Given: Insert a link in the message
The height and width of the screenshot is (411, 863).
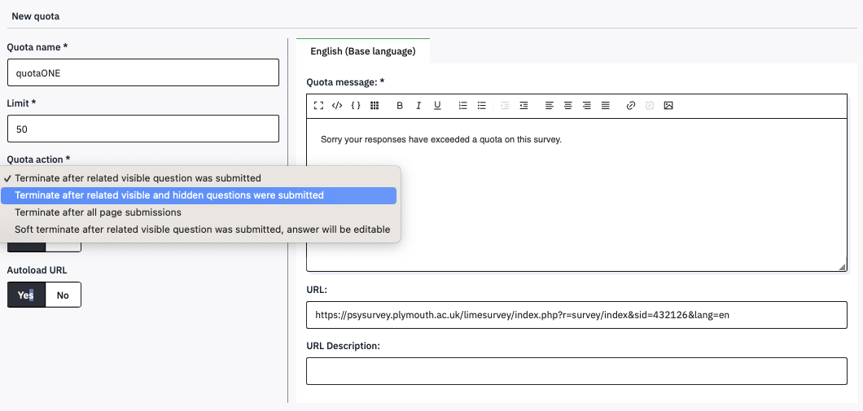Looking at the screenshot, I should [x=630, y=106].
